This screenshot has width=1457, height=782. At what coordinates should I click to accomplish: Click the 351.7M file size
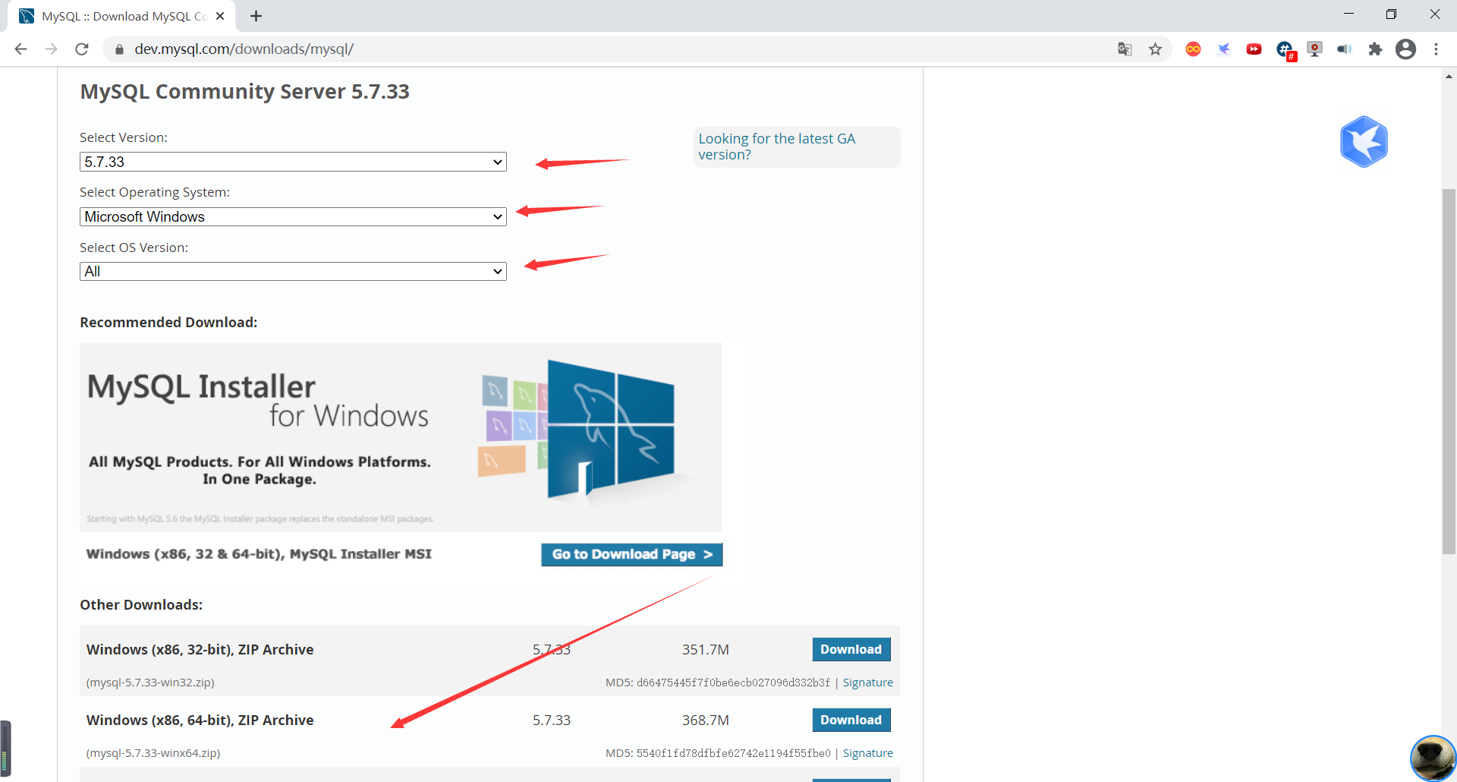point(705,649)
